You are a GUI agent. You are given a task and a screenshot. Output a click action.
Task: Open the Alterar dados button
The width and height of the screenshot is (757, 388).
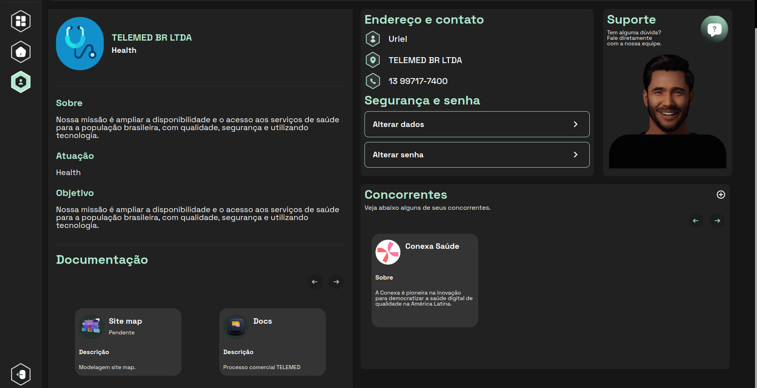tap(477, 124)
